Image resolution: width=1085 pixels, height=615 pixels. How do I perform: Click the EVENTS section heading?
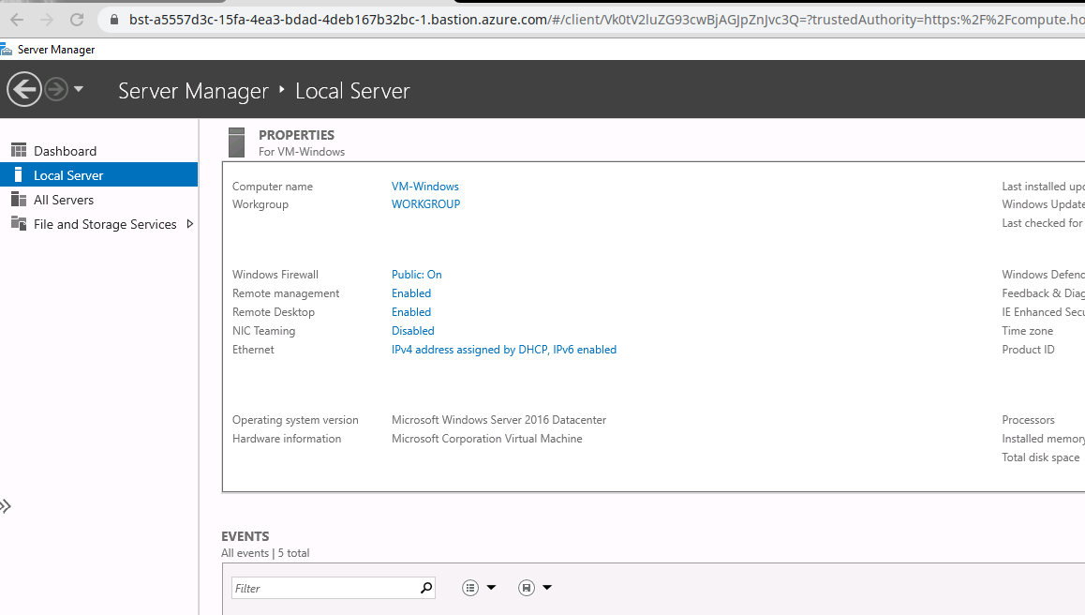point(245,537)
